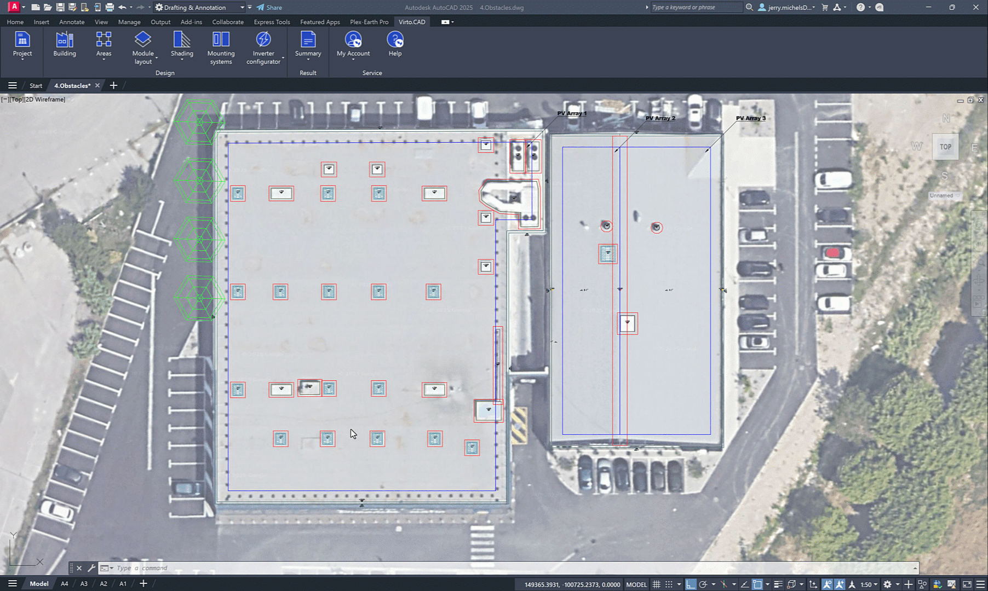The width and height of the screenshot is (988, 591).
Task: Click the Plot printer icon
Action: 110,7
